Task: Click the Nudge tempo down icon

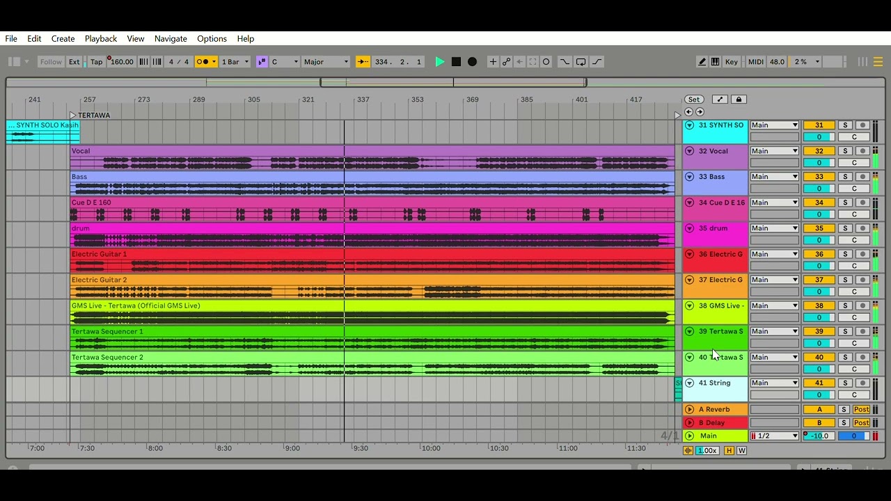Action: 144,62
